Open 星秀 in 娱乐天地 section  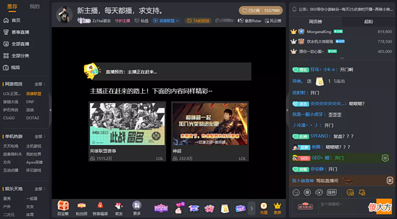pos(7,199)
